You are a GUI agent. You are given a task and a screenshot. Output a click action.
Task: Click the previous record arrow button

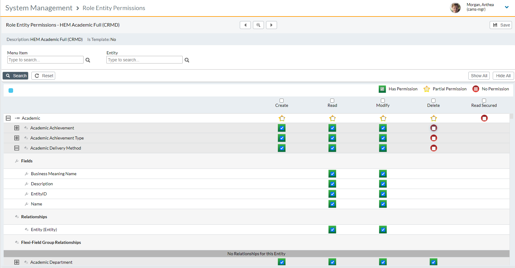click(x=245, y=25)
